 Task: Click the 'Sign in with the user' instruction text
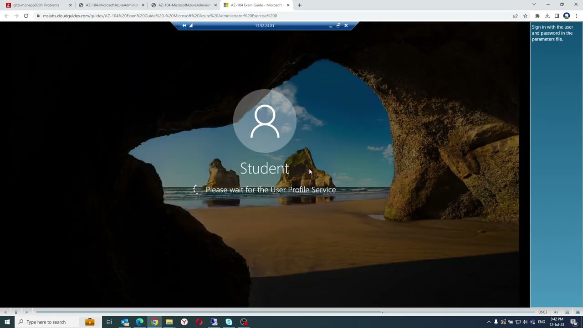point(552,33)
